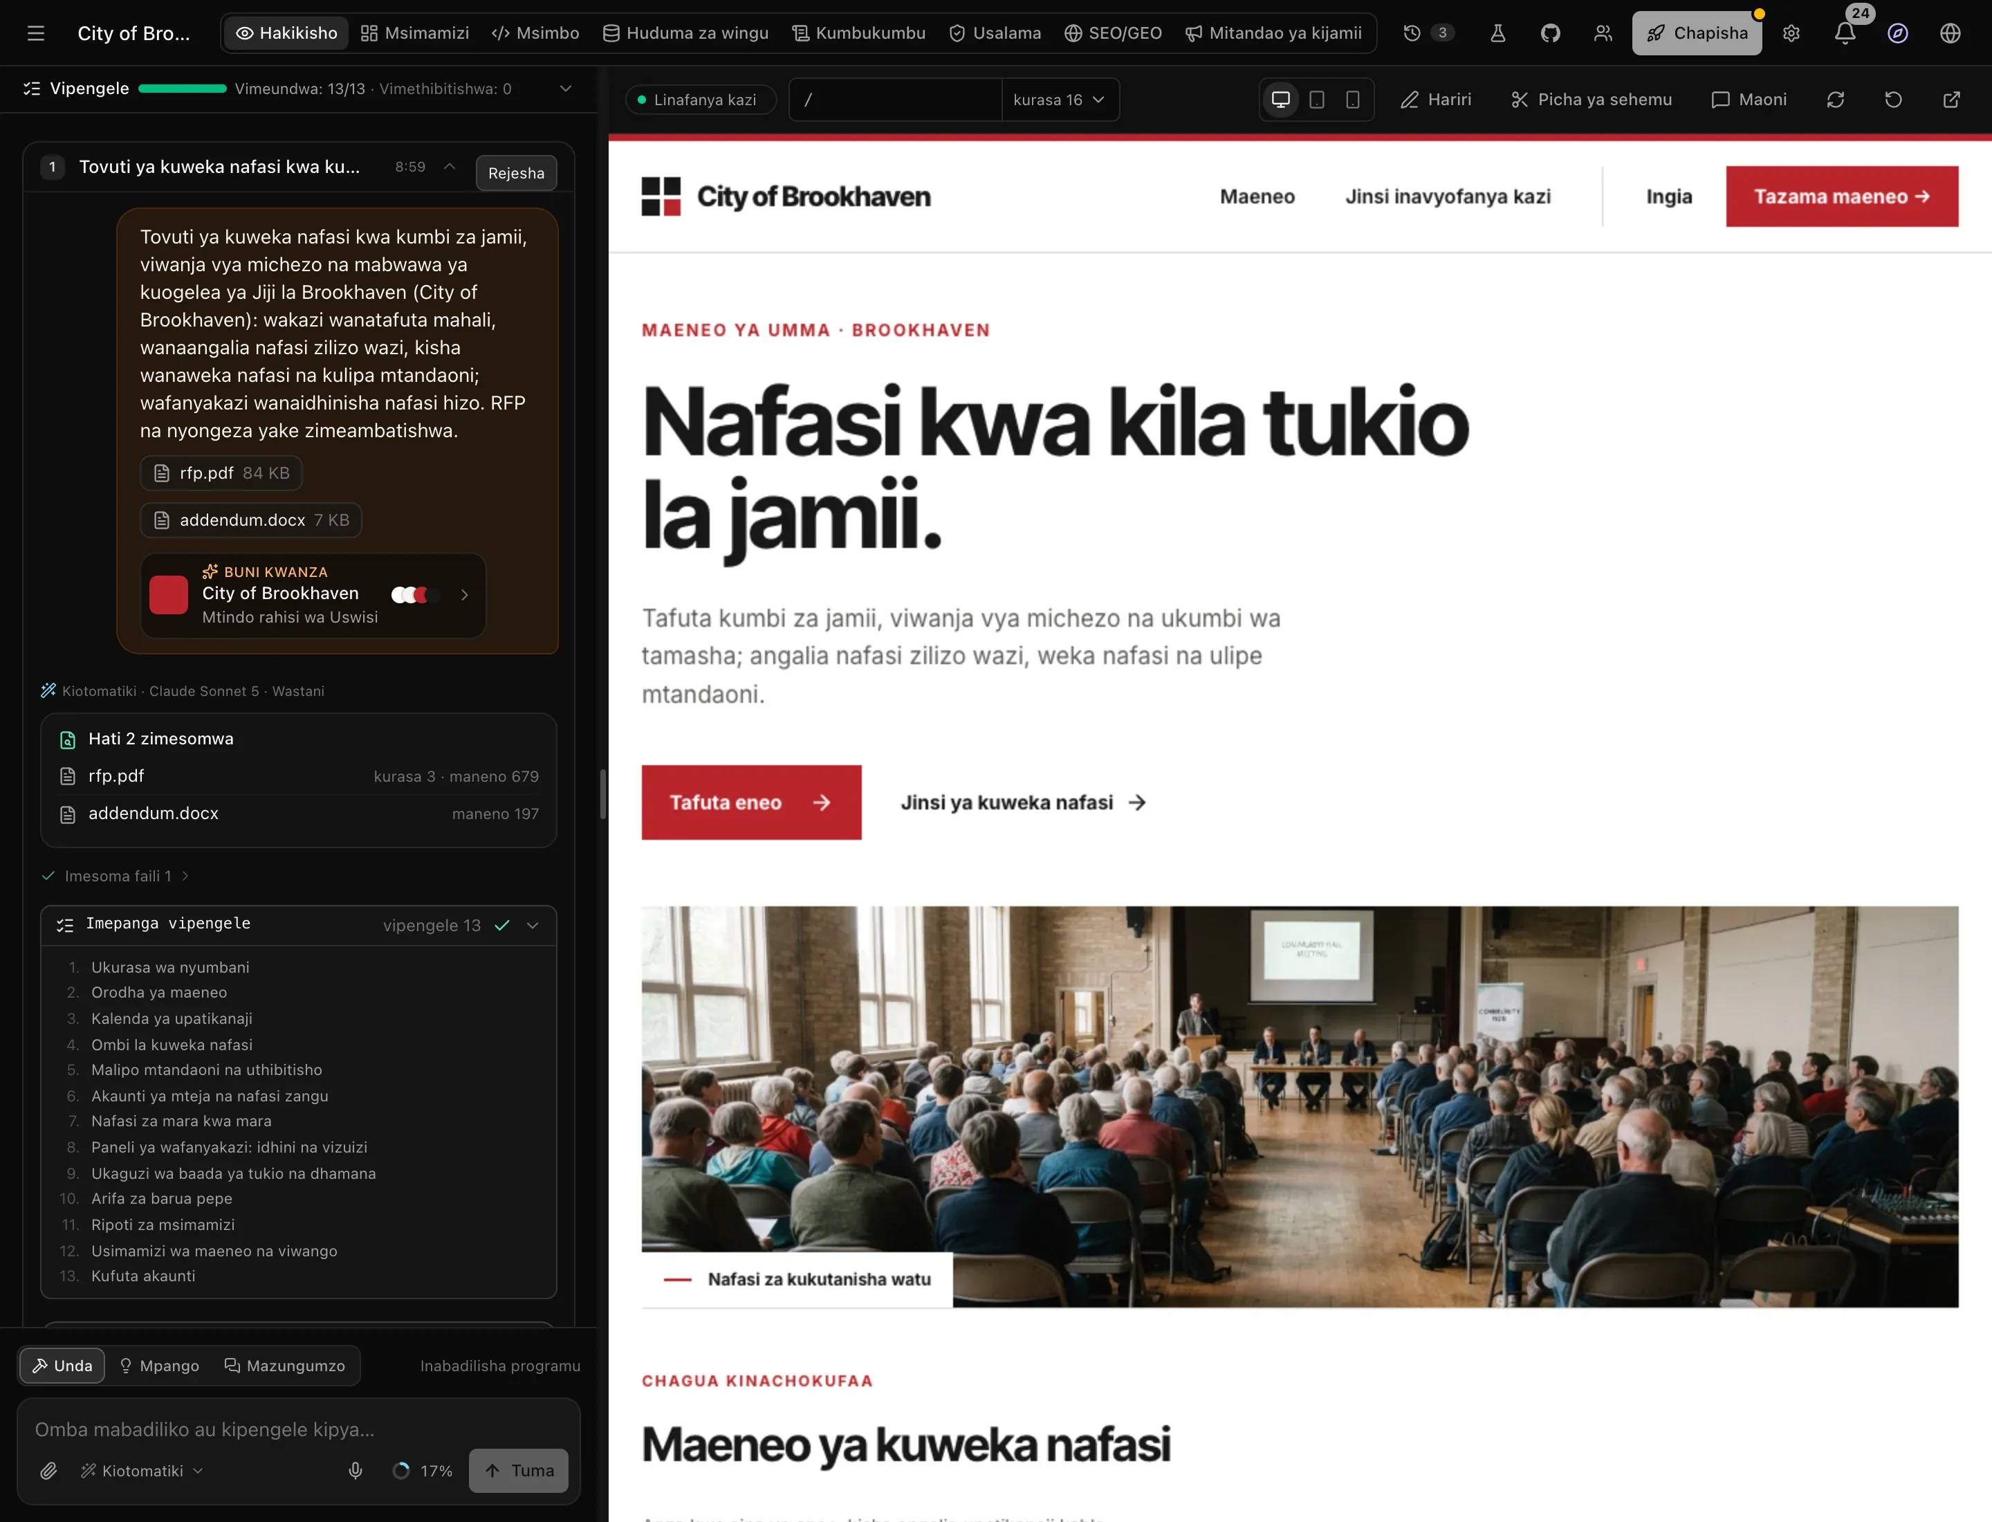The width and height of the screenshot is (1992, 1522).
Task: Open the Msimamizi tab
Action: [x=415, y=33]
